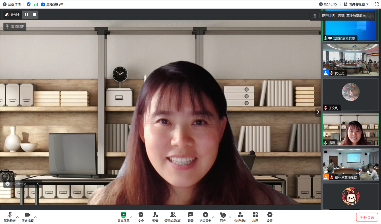Open the 设置 settings gear
Image resolution: width=381 pixels, height=224 pixels.
click(x=270, y=217)
